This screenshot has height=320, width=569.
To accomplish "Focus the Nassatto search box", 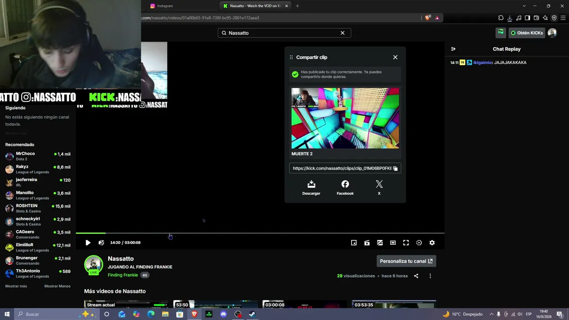I will (x=284, y=33).
